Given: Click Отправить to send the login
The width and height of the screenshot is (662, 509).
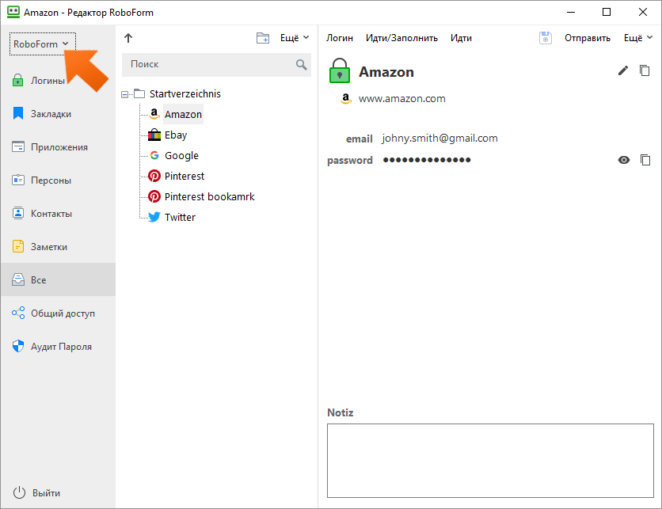Looking at the screenshot, I should coord(588,38).
